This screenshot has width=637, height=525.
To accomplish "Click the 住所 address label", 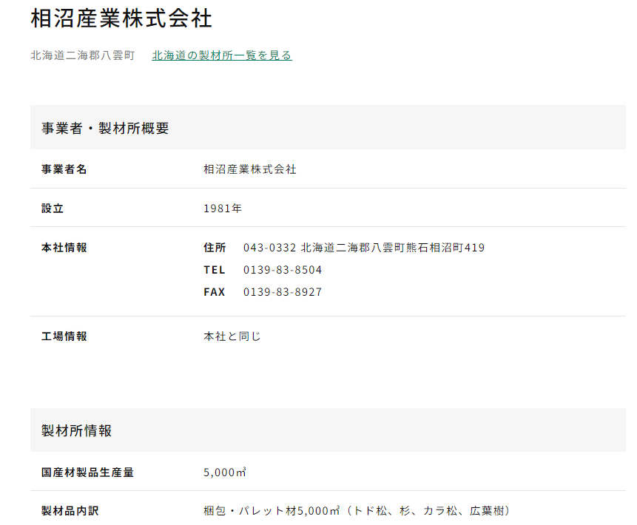I will point(215,247).
